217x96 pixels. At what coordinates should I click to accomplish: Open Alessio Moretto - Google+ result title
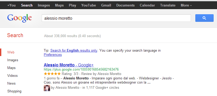[x=69, y=65]
